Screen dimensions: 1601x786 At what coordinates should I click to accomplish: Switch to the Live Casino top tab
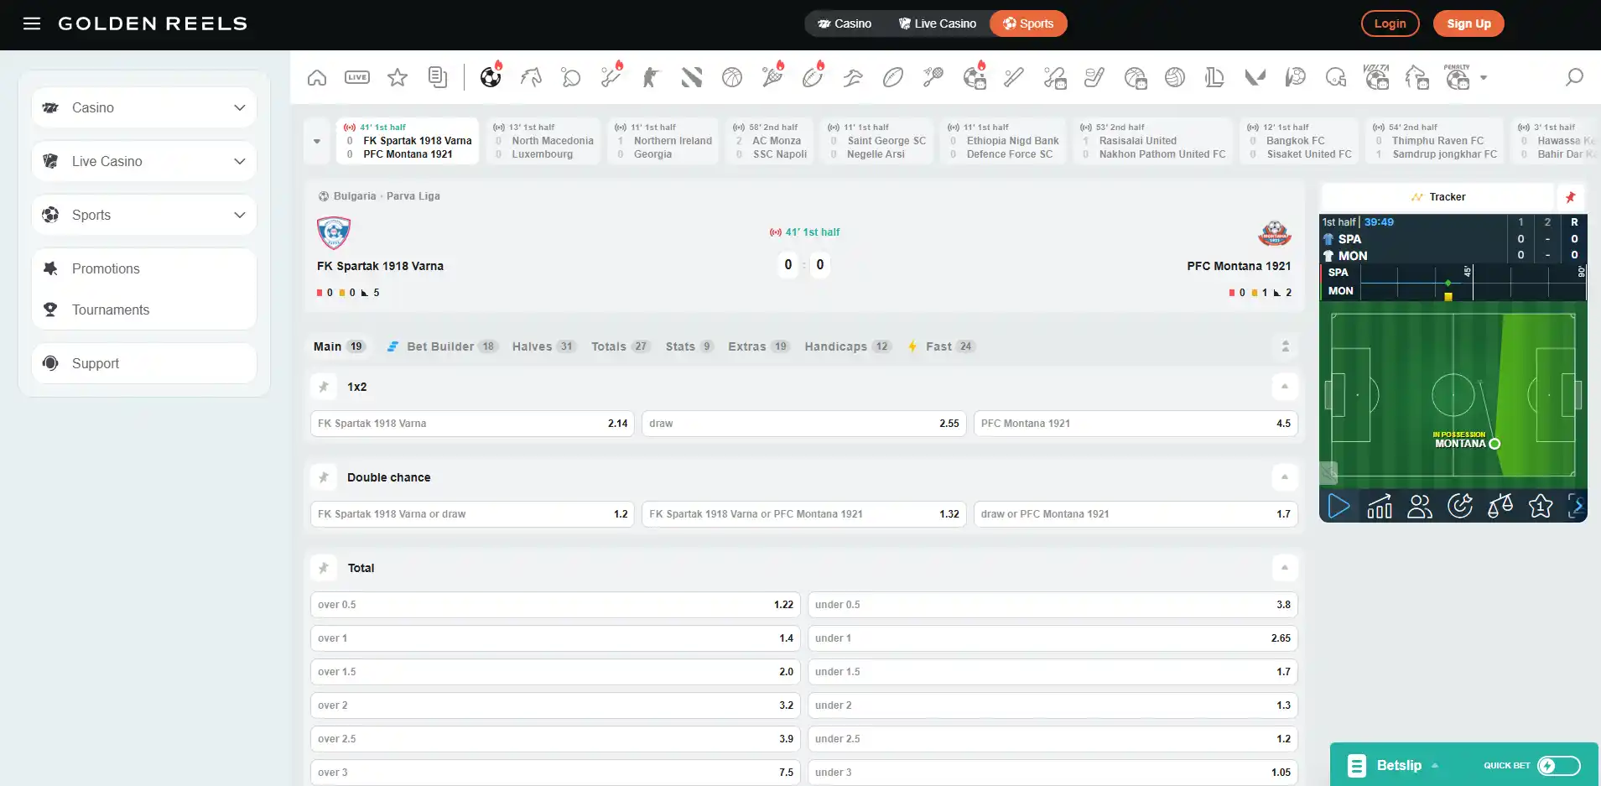(937, 23)
